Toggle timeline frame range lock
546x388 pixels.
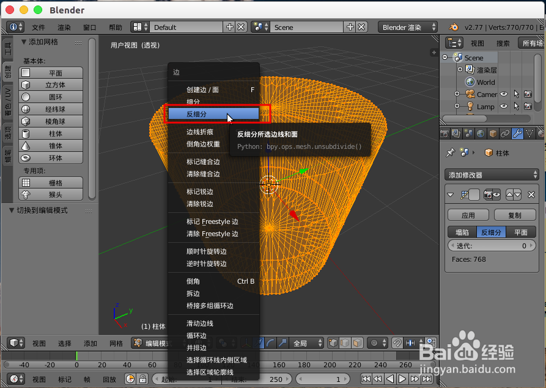click(x=142, y=379)
